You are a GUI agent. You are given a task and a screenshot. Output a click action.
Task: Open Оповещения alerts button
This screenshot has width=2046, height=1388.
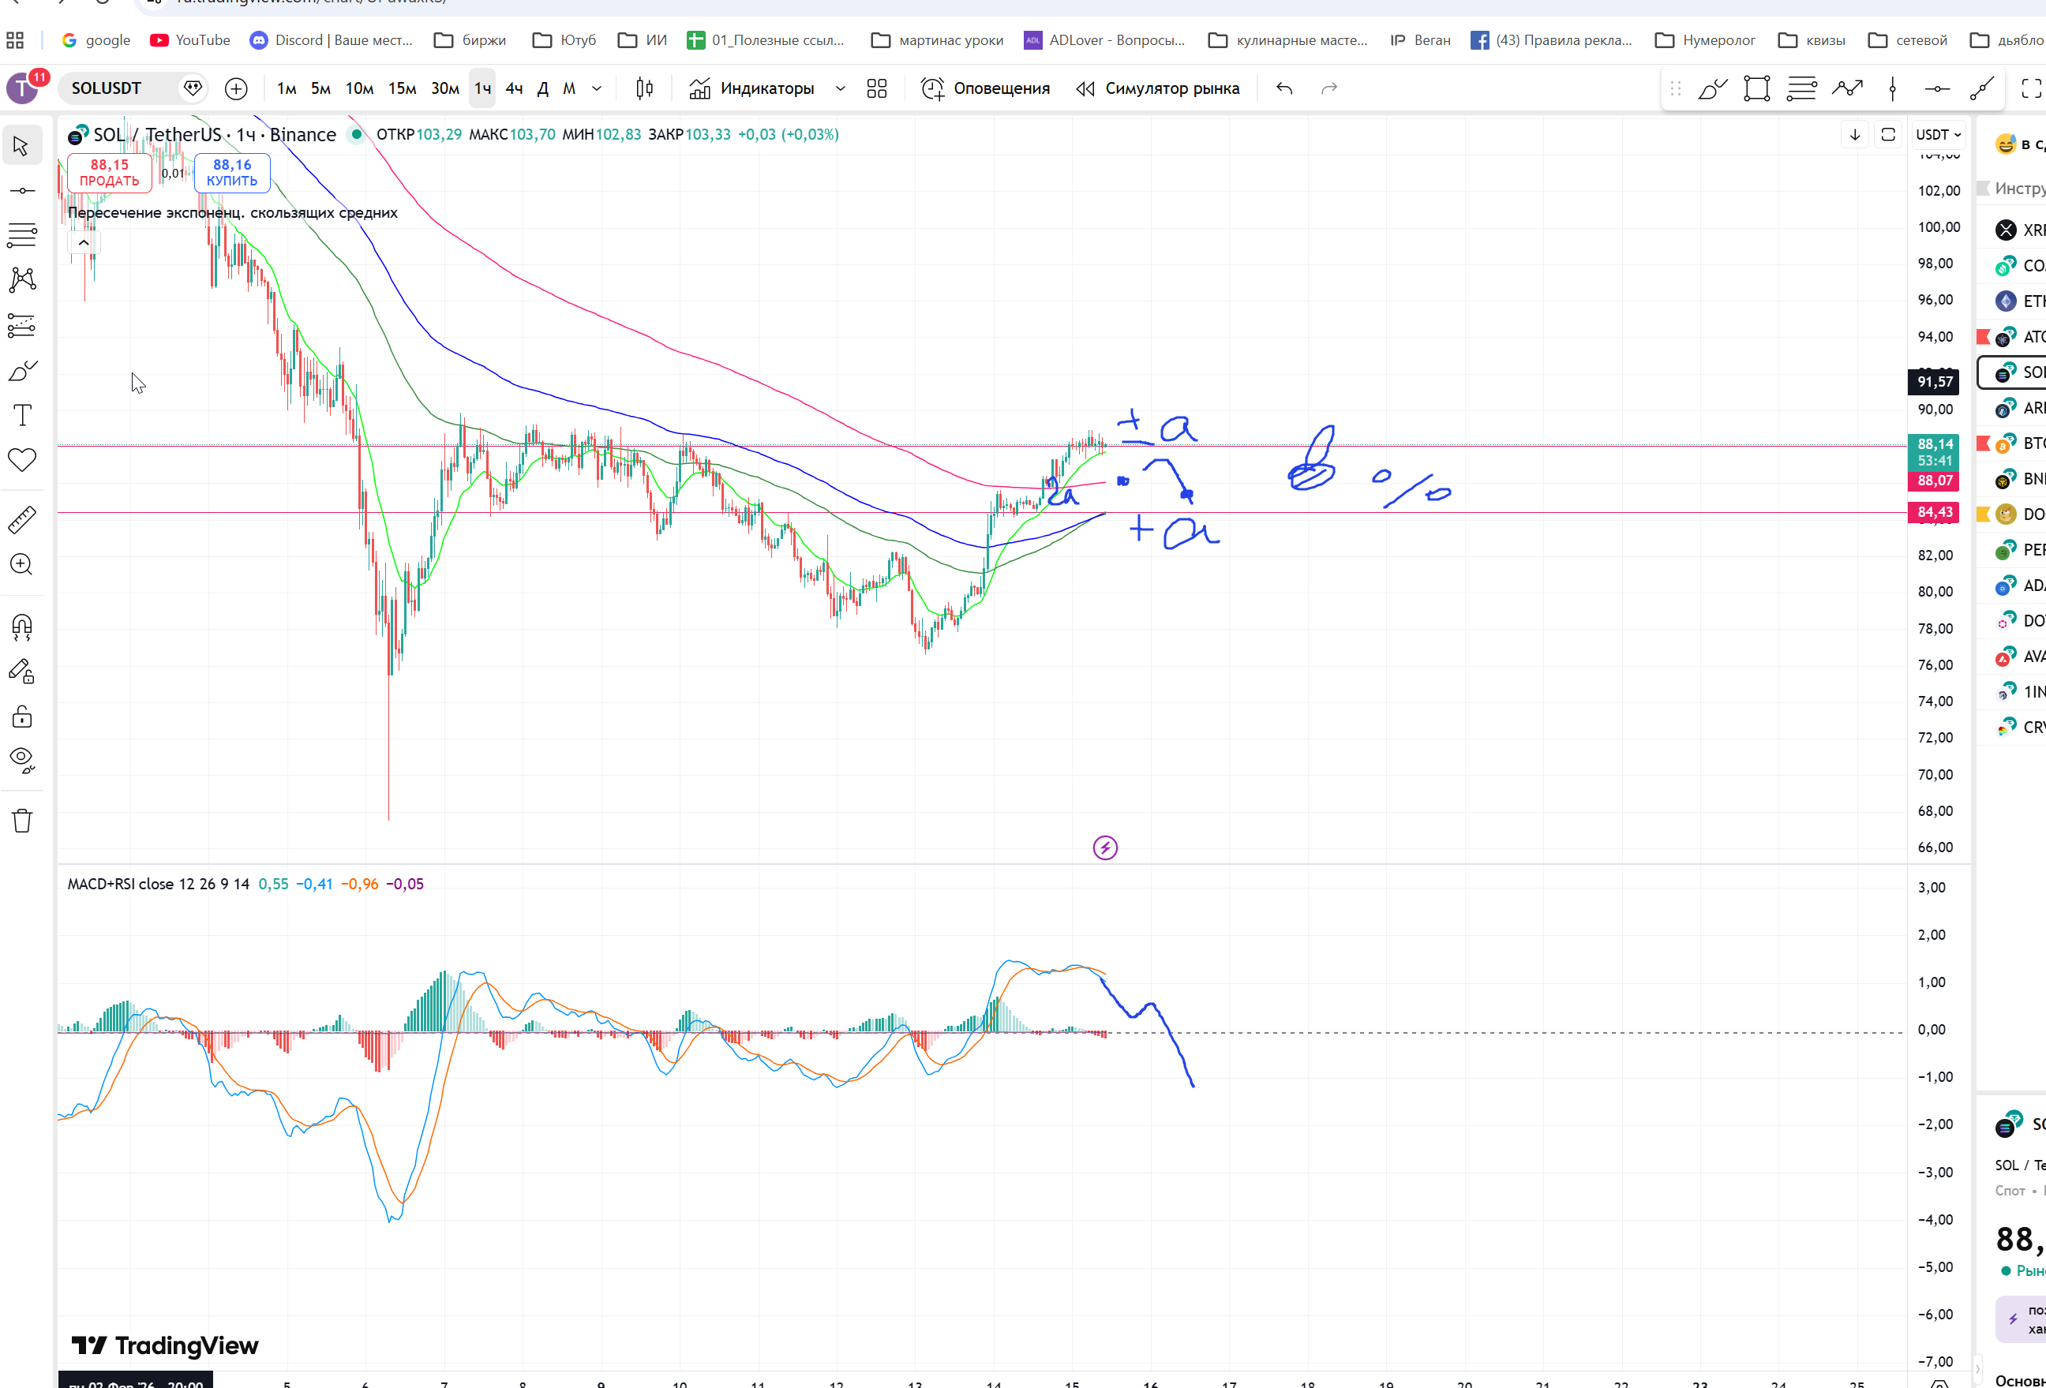click(x=986, y=88)
